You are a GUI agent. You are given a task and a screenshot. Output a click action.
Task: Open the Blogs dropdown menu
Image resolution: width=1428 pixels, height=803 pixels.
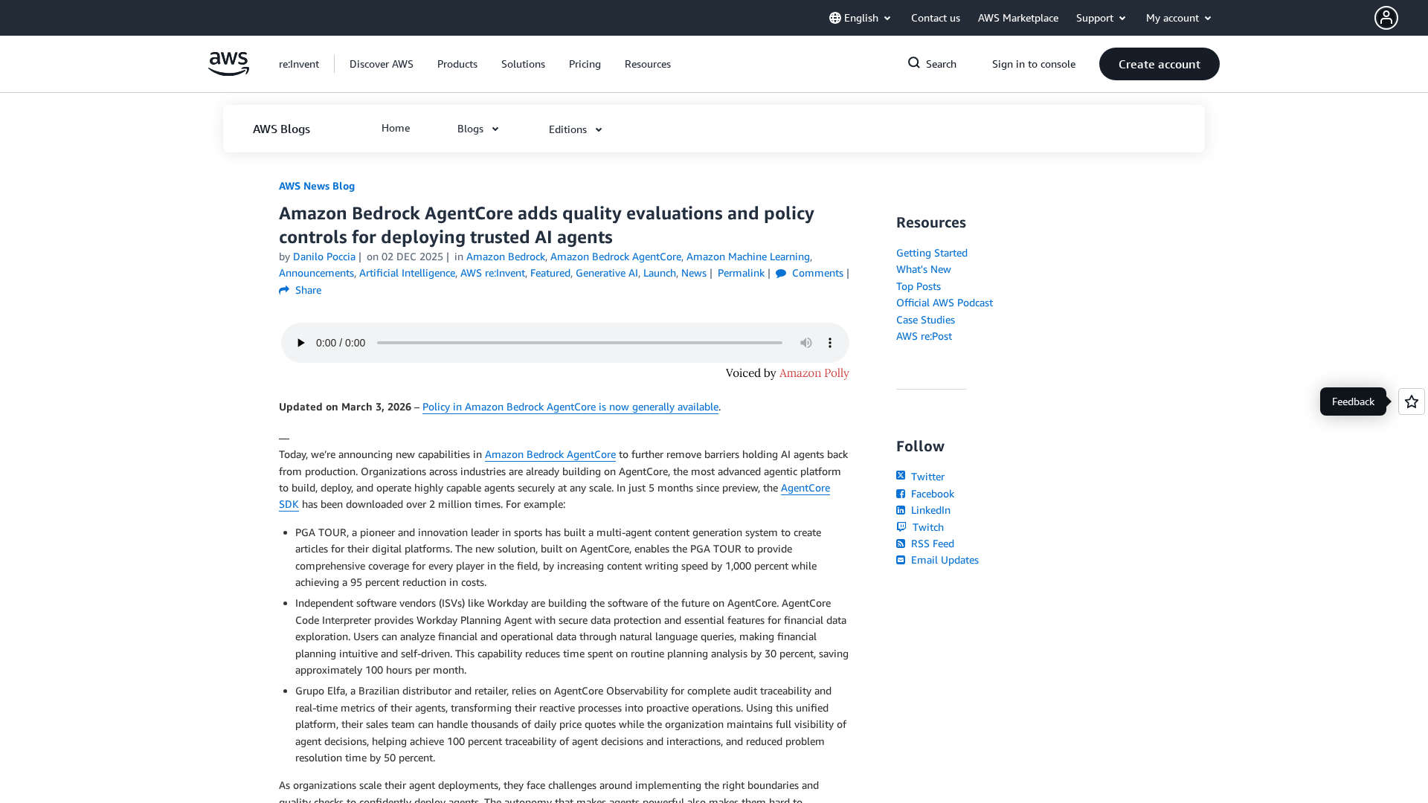coord(477,129)
